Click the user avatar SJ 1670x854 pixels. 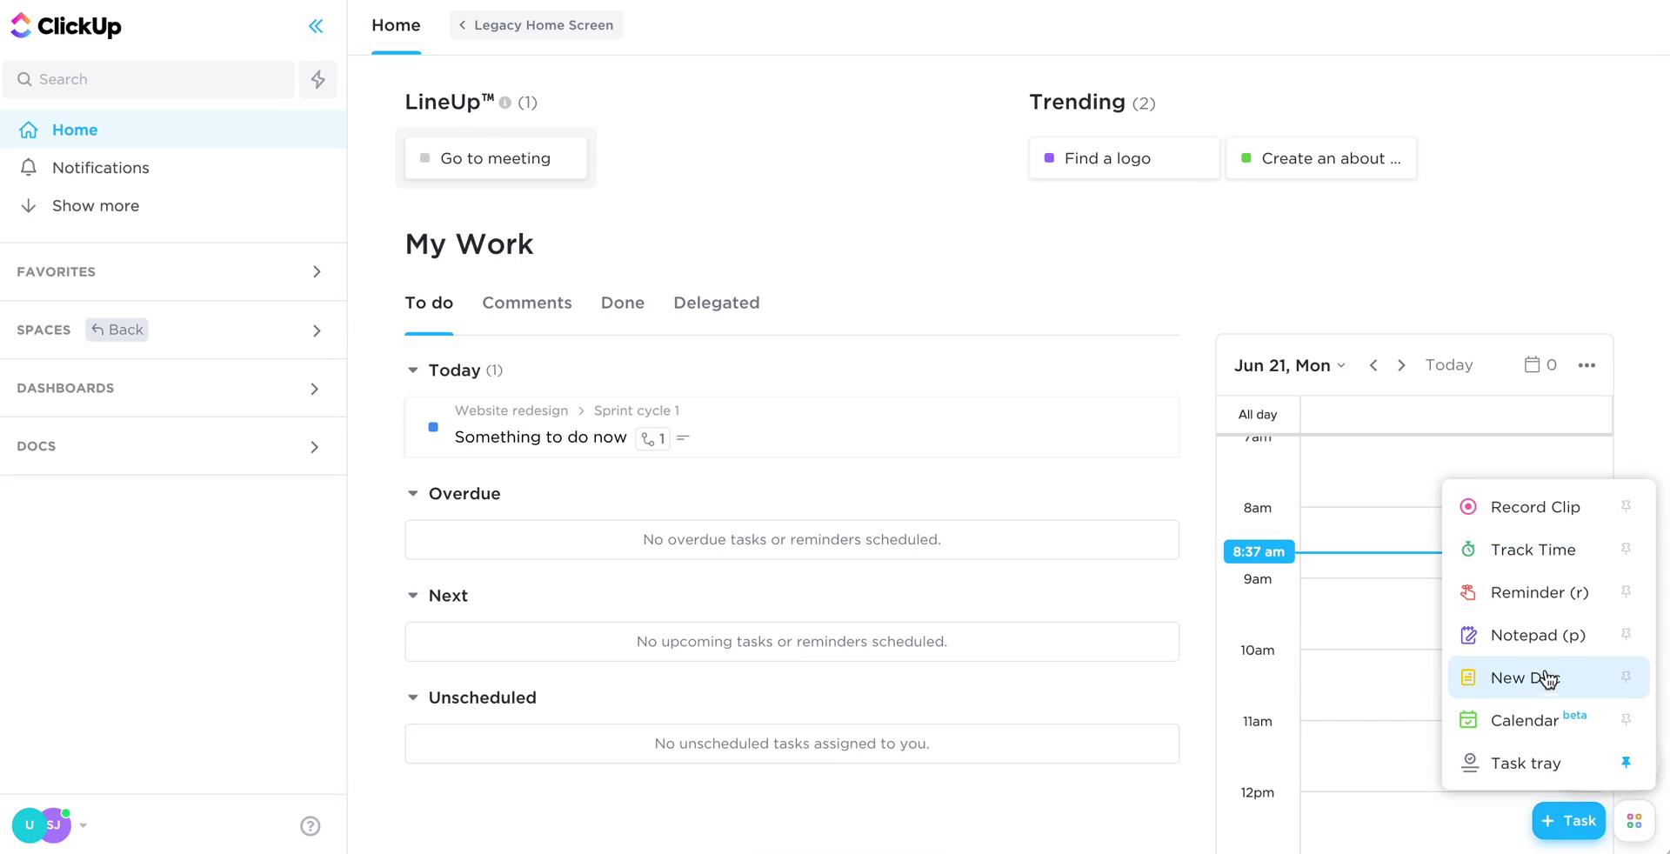tap(56, 825)
